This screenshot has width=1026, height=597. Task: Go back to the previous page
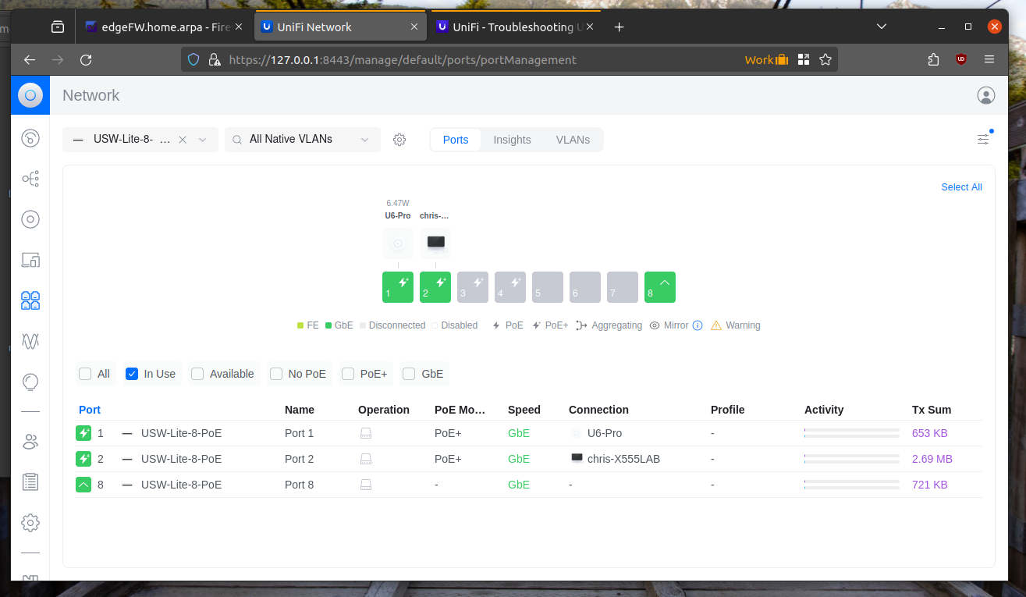(x=30, y=59)
